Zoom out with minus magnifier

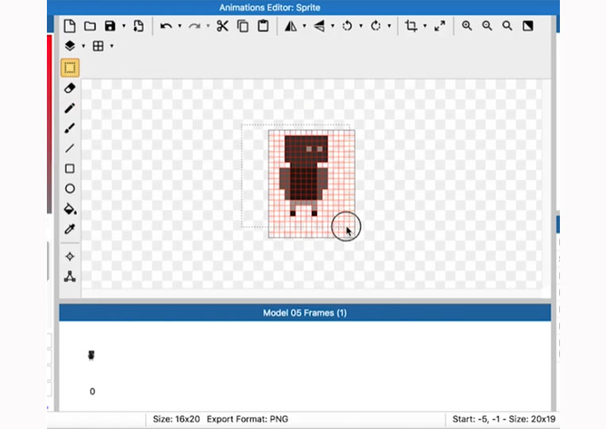click(x=487, y=26)
